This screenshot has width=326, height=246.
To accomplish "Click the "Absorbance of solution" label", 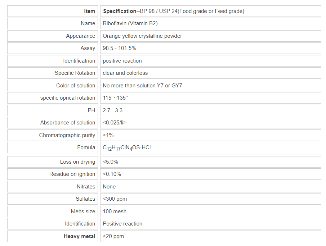I will (68, 123).
